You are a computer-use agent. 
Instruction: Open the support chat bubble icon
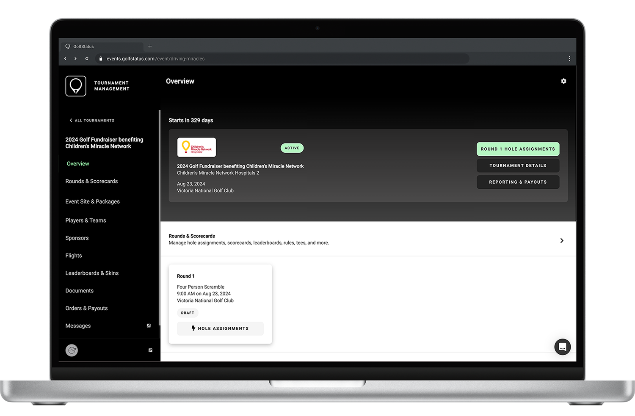(562, 347)
